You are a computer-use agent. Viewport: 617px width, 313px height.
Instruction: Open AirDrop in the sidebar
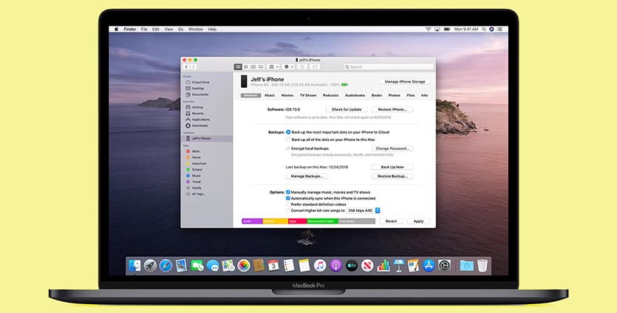(x=196, y=107)
